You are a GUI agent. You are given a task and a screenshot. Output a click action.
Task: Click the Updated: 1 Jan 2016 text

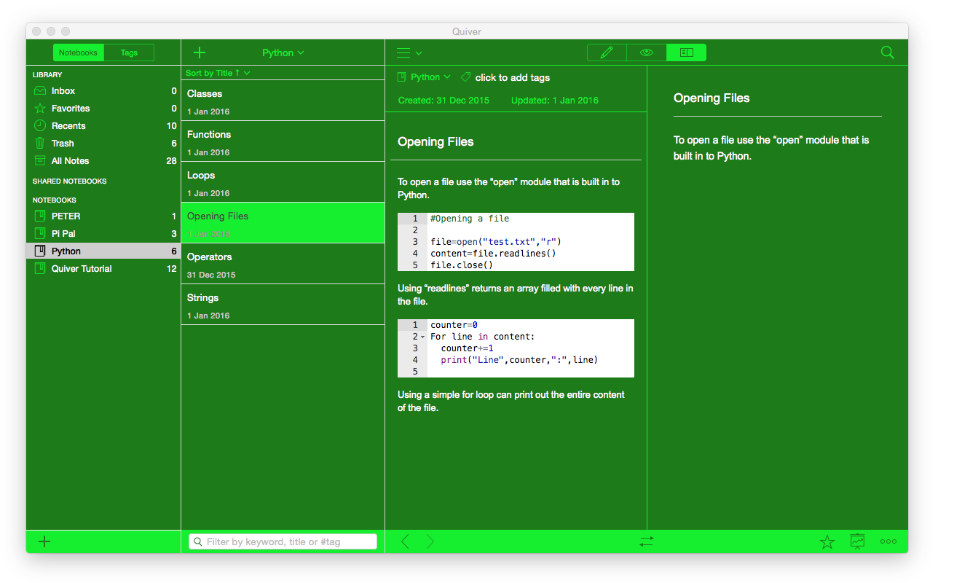click(555, 101)
